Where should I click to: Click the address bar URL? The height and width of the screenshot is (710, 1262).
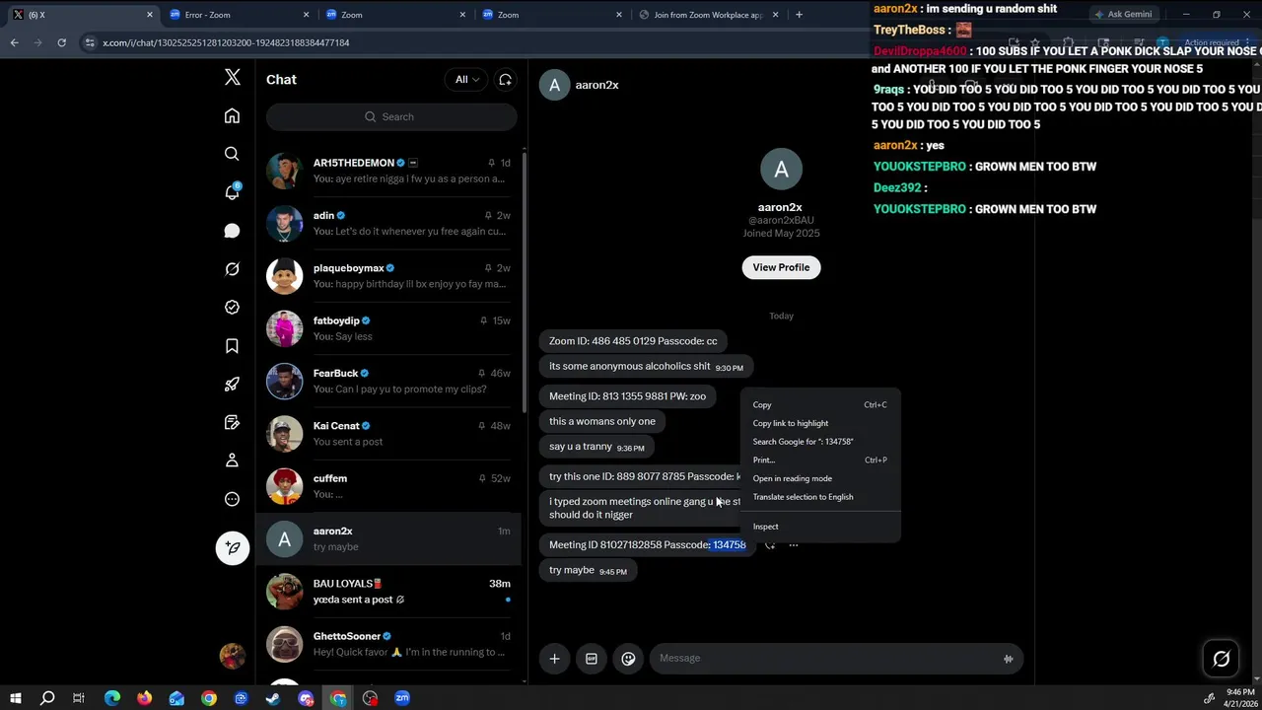coord(226,42)
